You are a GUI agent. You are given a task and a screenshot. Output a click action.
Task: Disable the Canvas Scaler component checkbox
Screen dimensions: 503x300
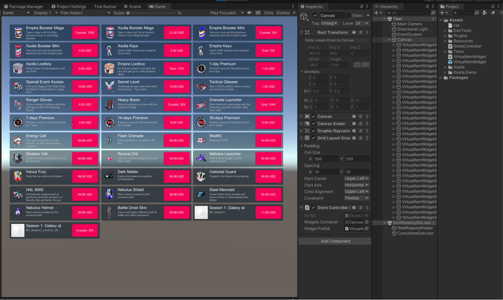[314, 124]
